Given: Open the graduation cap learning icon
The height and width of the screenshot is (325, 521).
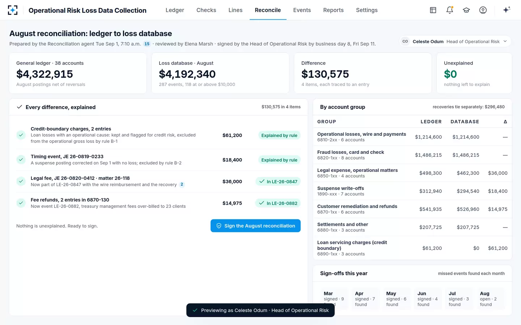Looking at the screenshot, I should [466, 10].
